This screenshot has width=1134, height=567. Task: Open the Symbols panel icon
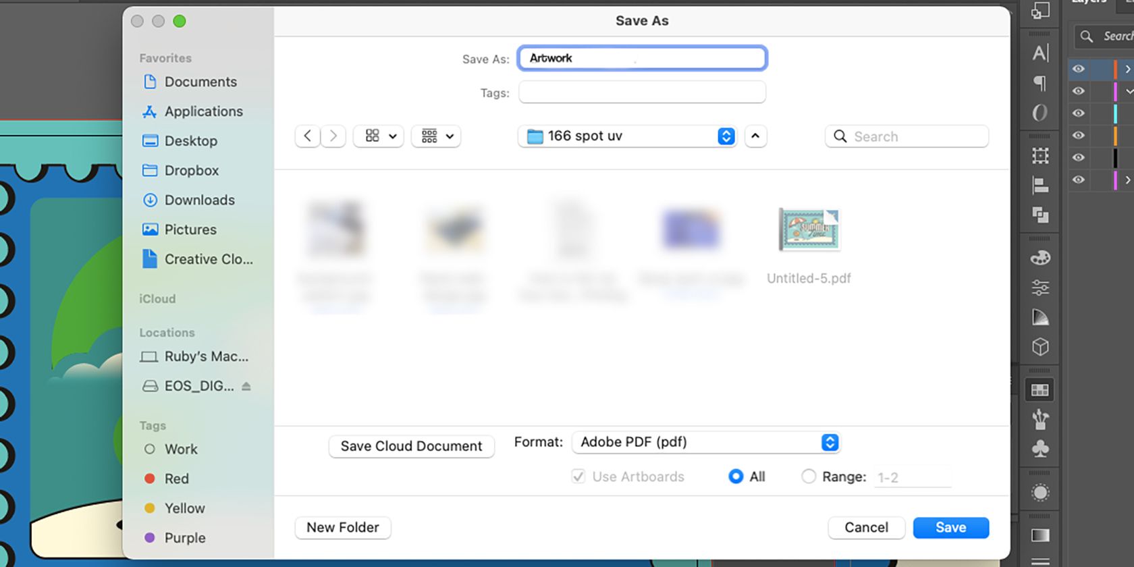tap(1040, 449)
